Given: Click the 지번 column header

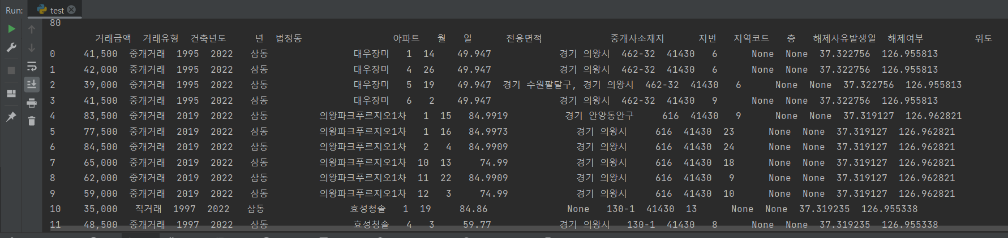Looking at the screenshot, I should pyautogui.click(x=707, y=38).
